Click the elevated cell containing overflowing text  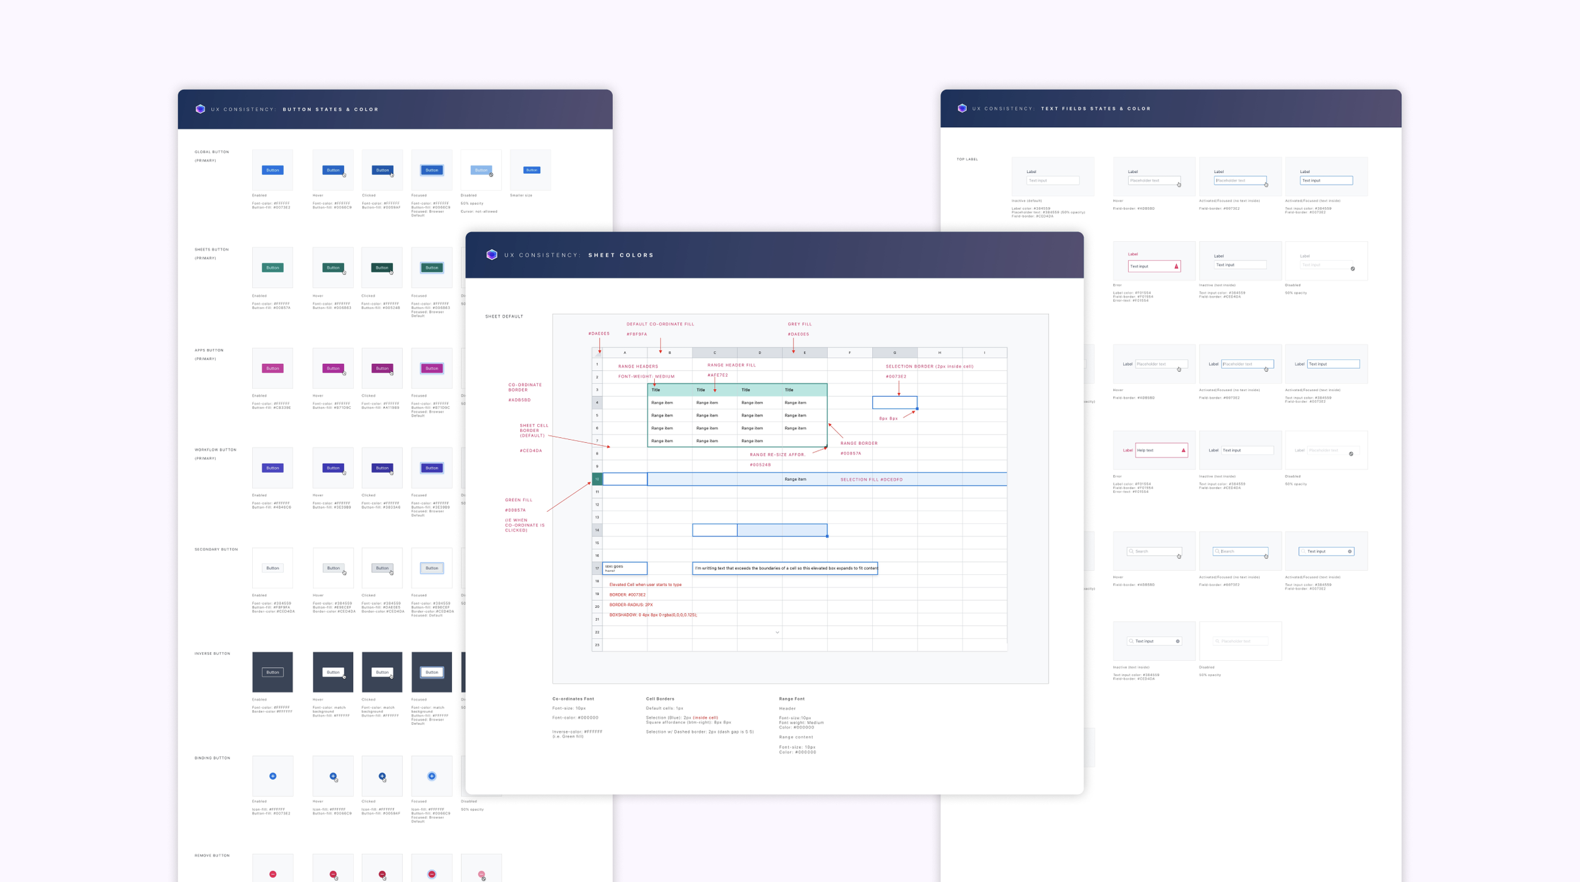tap(785, 568)
